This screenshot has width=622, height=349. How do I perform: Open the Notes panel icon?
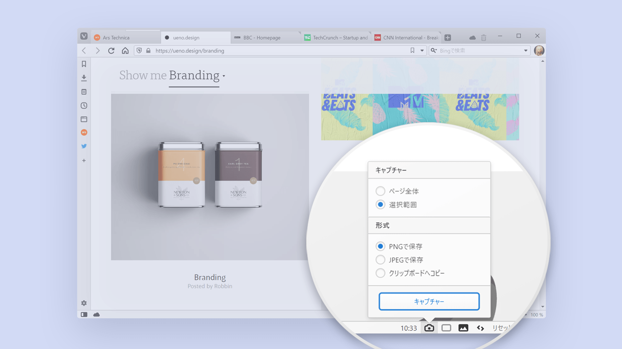click(84, 92)
